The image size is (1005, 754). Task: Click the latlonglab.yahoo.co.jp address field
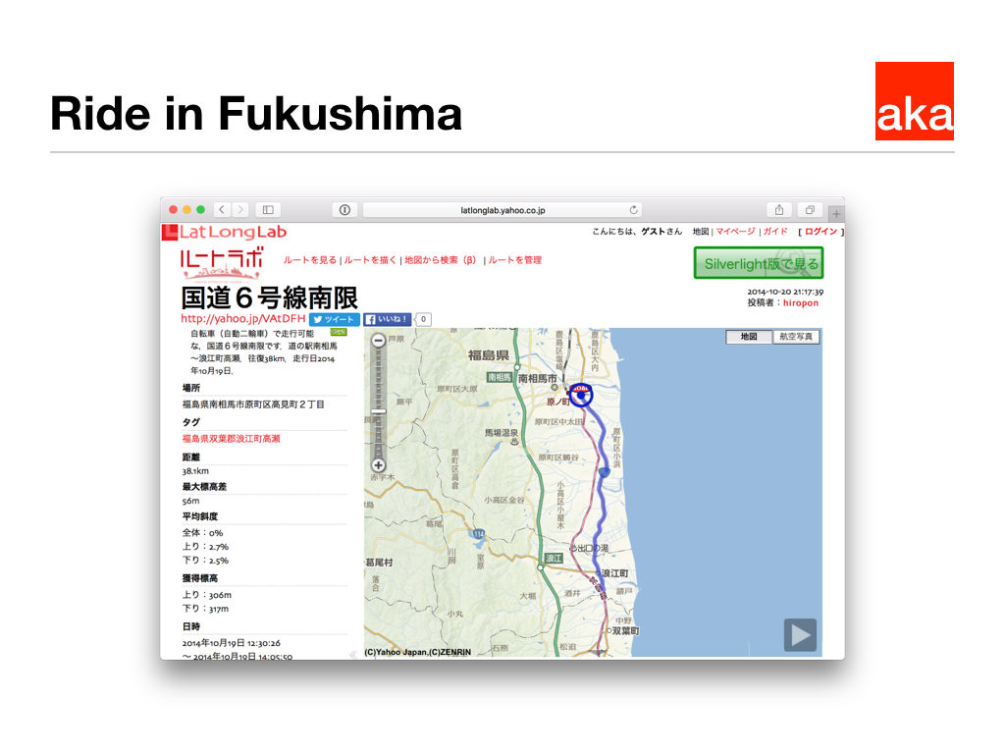pos(502,210)
